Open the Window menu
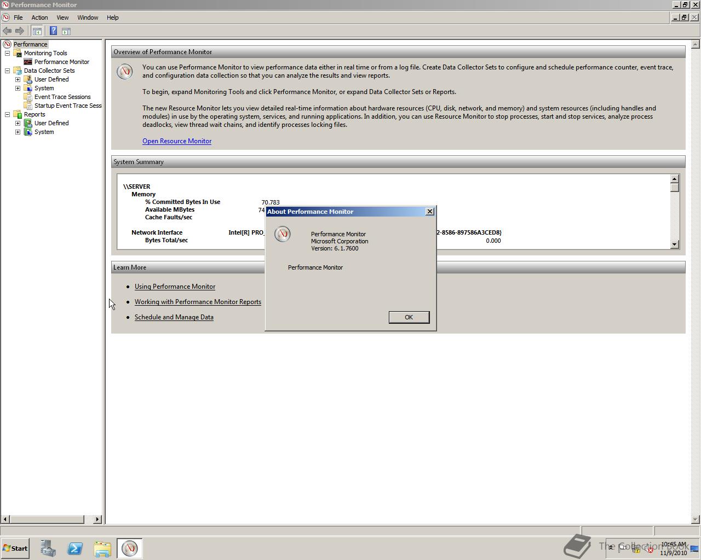701x560 pixels. 88,17
